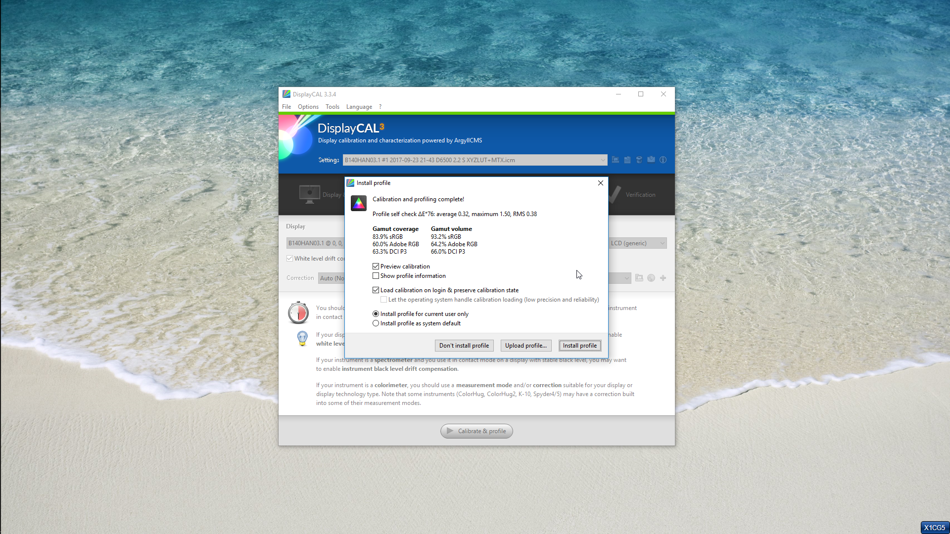Close the Install profile dialog

coord(601,183)
